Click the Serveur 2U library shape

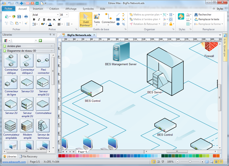pyautogui.click(x=11, y=106)
